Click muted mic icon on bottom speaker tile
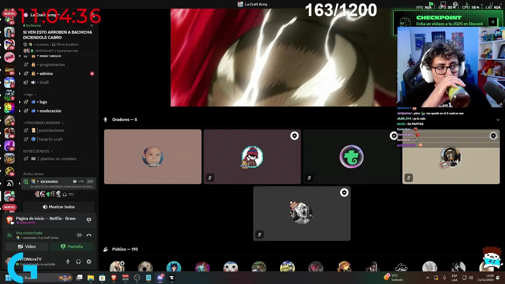This screenshot has height=284, width=505. (x=260, y=235)
